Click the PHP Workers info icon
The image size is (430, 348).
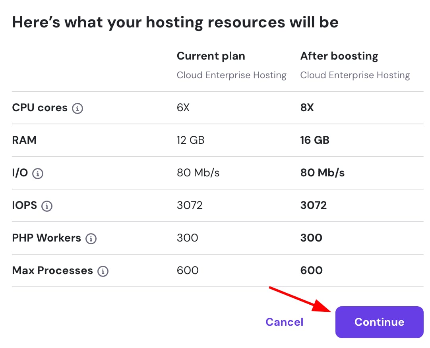91,238
